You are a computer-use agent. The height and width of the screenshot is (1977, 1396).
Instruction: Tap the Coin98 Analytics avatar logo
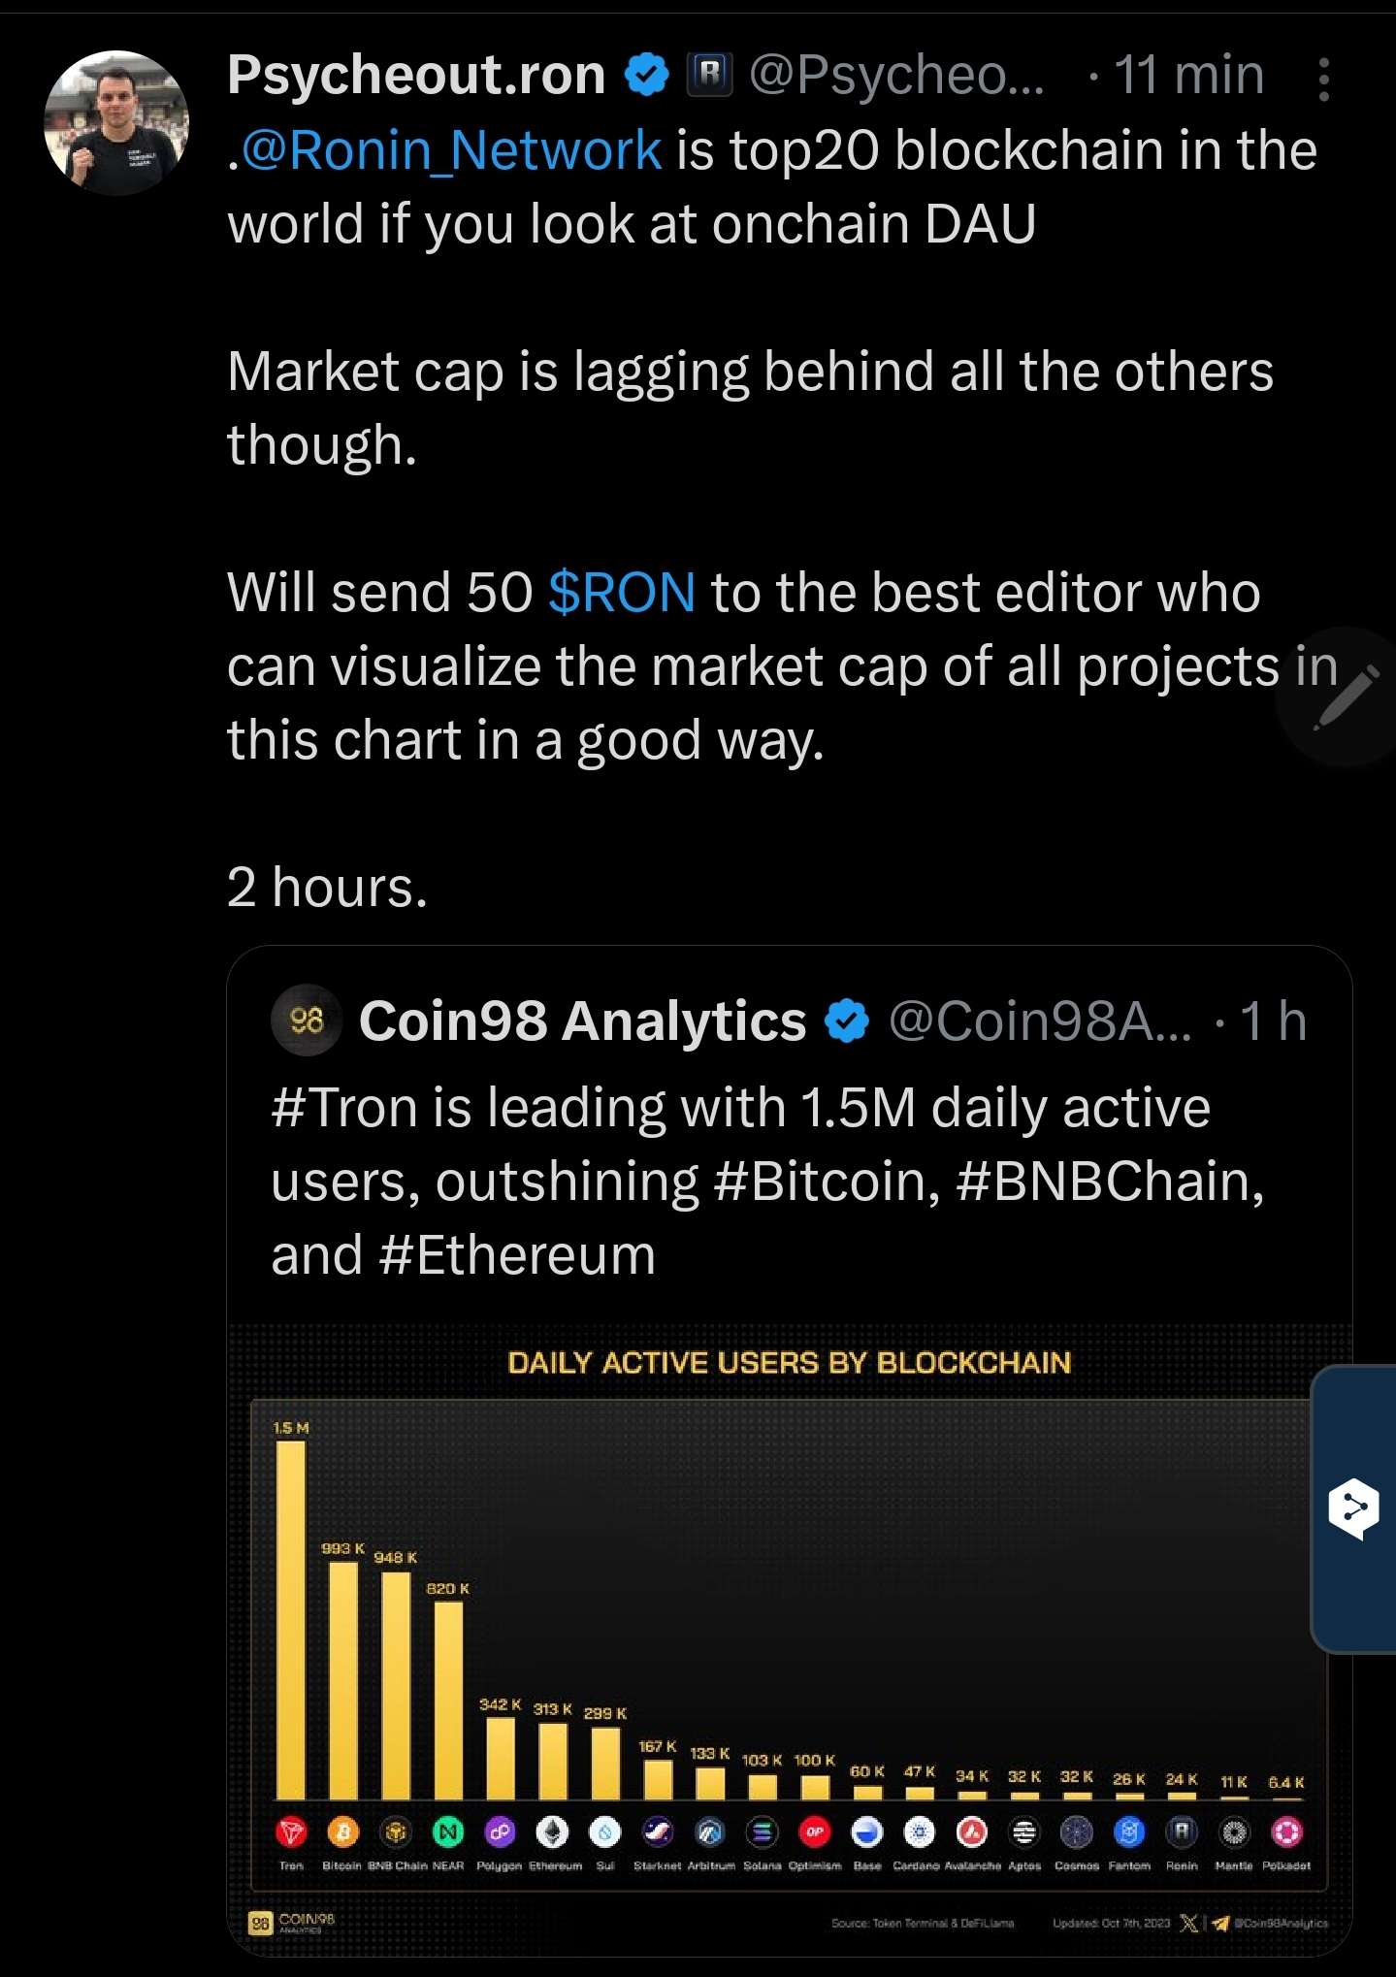pyautogui.click(x=307, y=1021)
